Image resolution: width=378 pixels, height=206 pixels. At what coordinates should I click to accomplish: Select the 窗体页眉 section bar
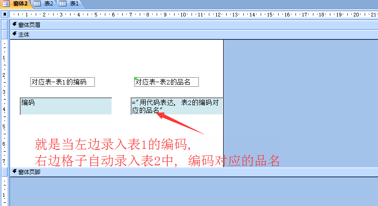click(x=194, y=25)
